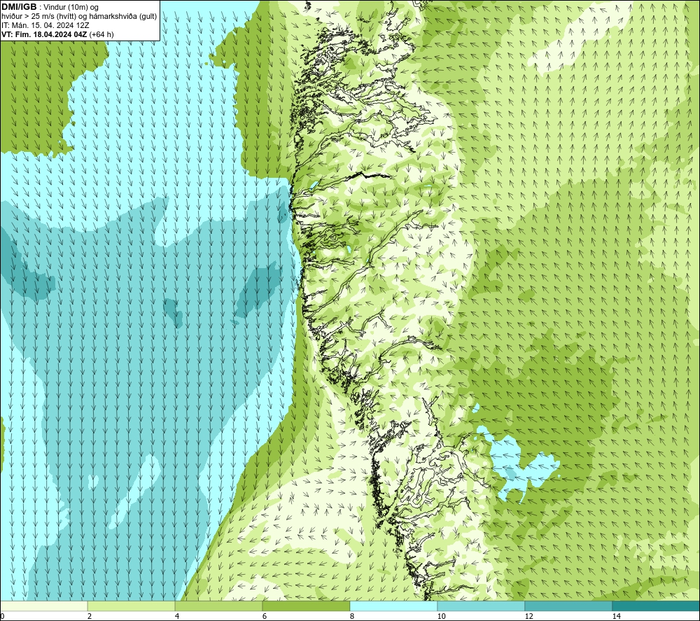Click the 2–4 m/s light green swatch

click(x=132, y=606)
